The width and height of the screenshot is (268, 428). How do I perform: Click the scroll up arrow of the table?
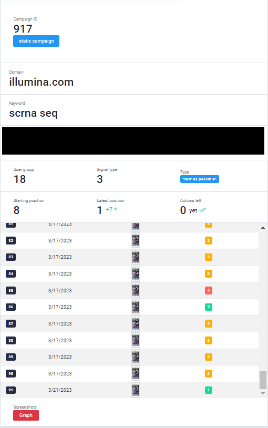[x=263, y=228]
